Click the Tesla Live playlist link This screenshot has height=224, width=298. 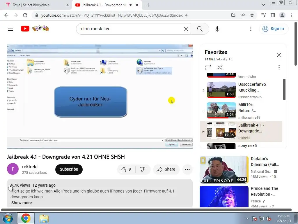point(212,59)
